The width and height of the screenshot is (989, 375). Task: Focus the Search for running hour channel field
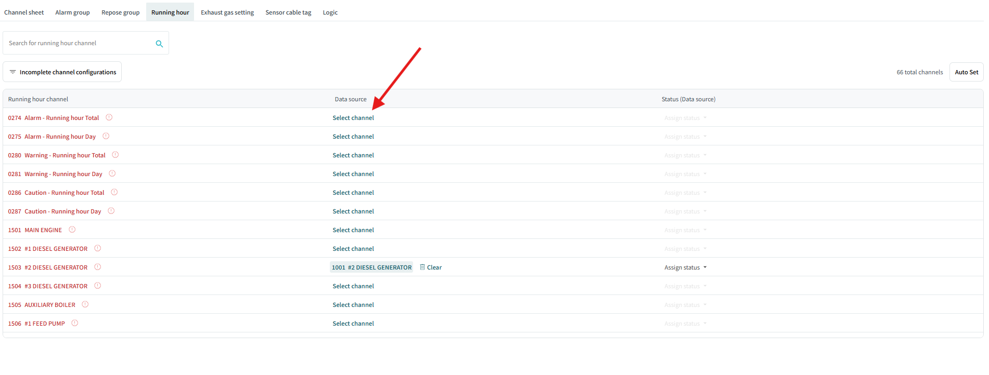80,43
